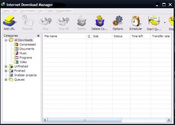
Task: Select the All Downloads tree label
Action: tap(23, 40)
